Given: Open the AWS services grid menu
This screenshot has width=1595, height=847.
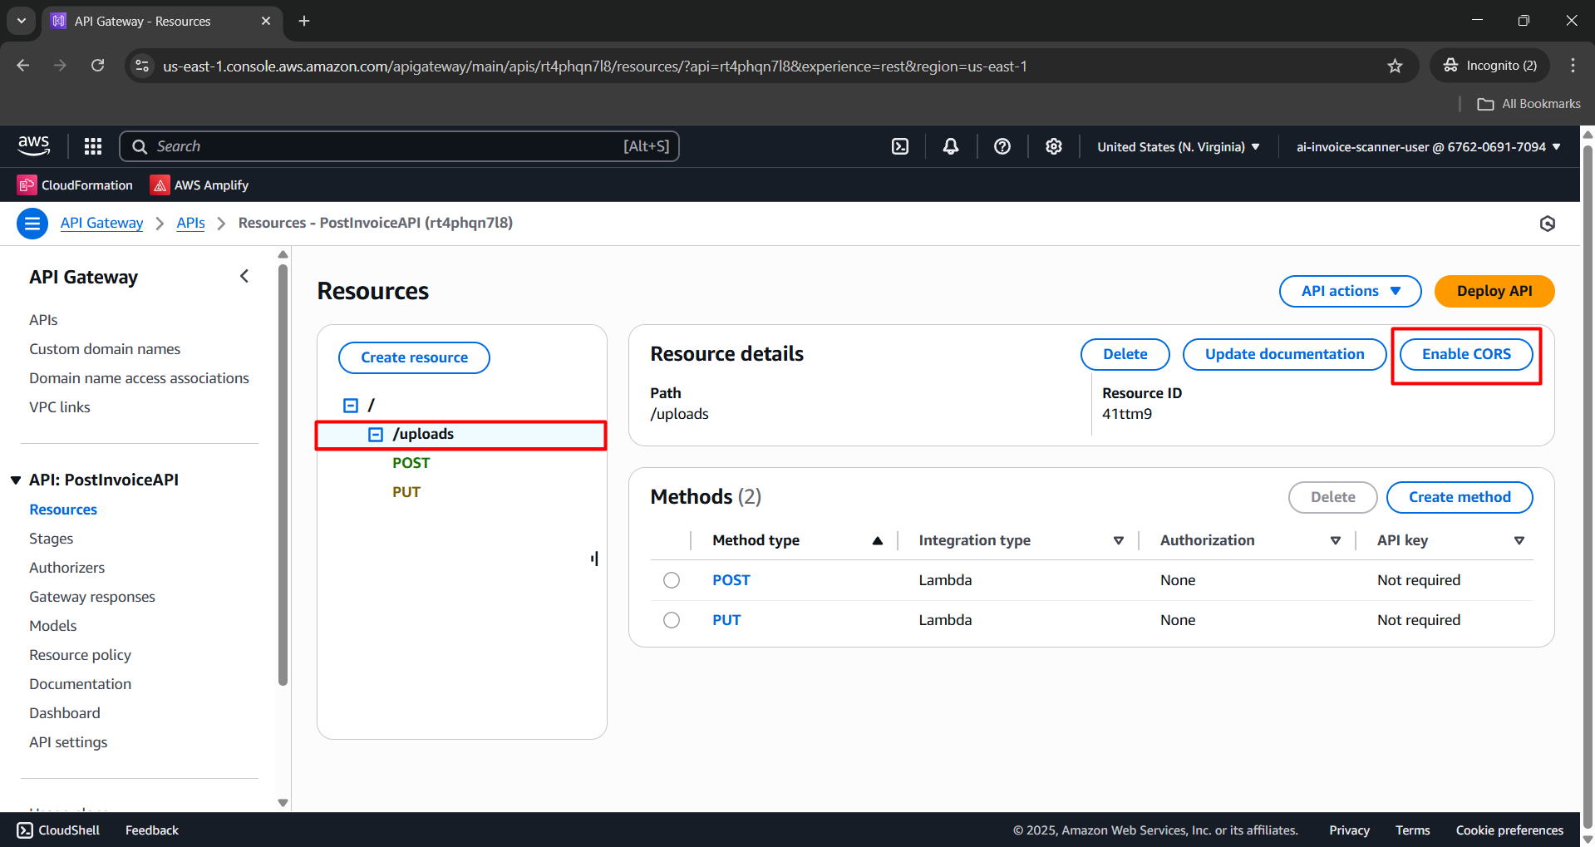Looking at the screenshot, I should (93, 146).
